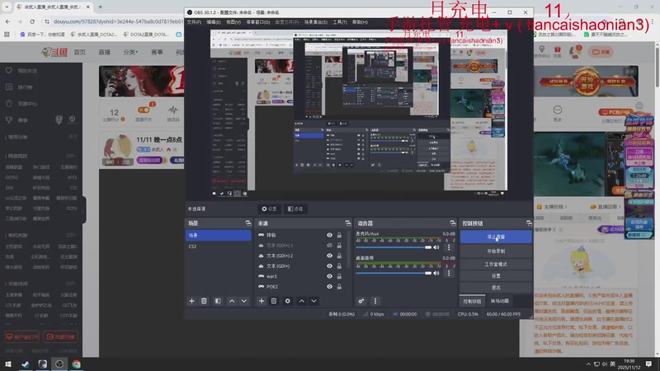
Task: Open Windows notification center icon
Action: click(x=648, y=364)
